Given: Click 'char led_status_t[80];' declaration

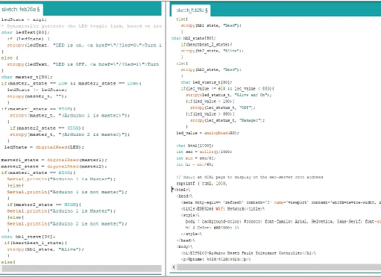Looking at the screenshot, I should tap(207, 82).
